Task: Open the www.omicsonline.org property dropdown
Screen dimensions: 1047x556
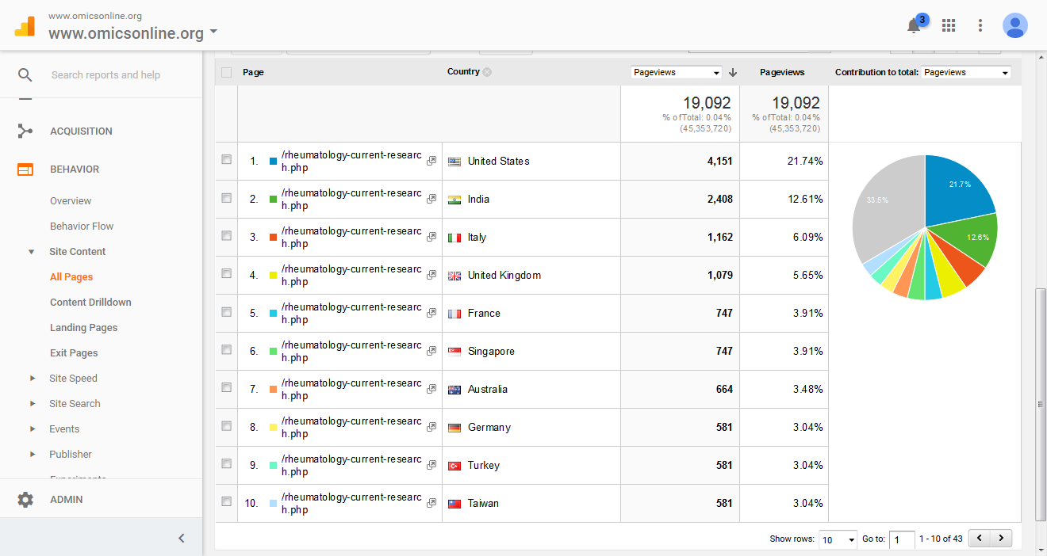Action: click(133, 33)
